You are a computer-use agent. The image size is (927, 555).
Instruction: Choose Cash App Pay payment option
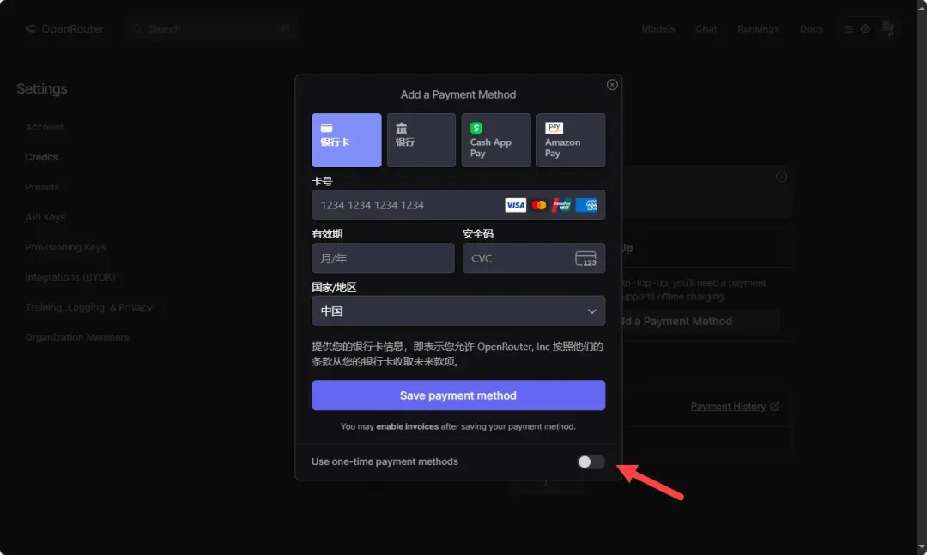point(495,140)
